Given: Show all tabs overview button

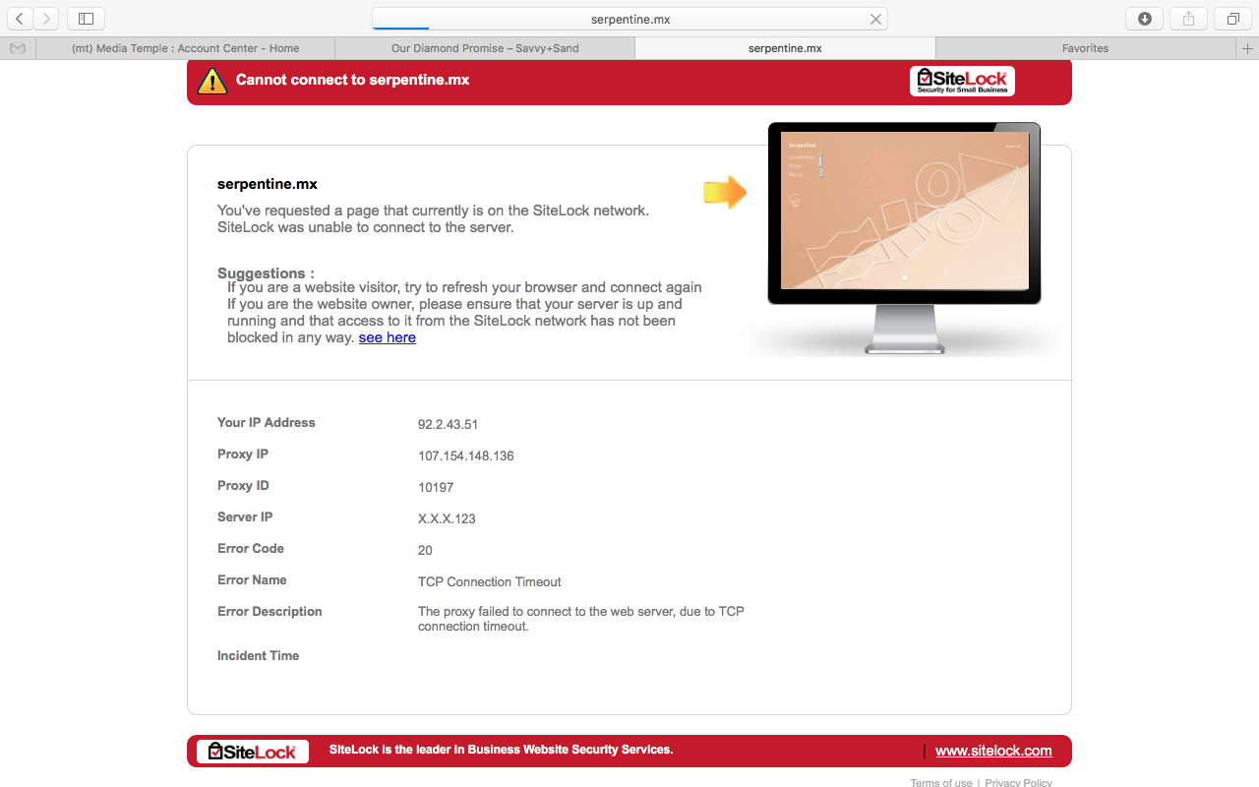Looking at the screenshot, I should pos(1232,19).
